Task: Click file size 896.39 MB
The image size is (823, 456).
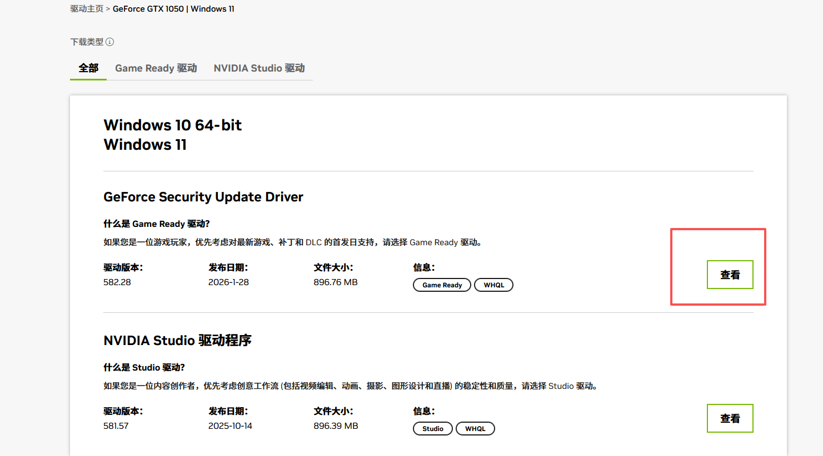Action: click(336, 426)
